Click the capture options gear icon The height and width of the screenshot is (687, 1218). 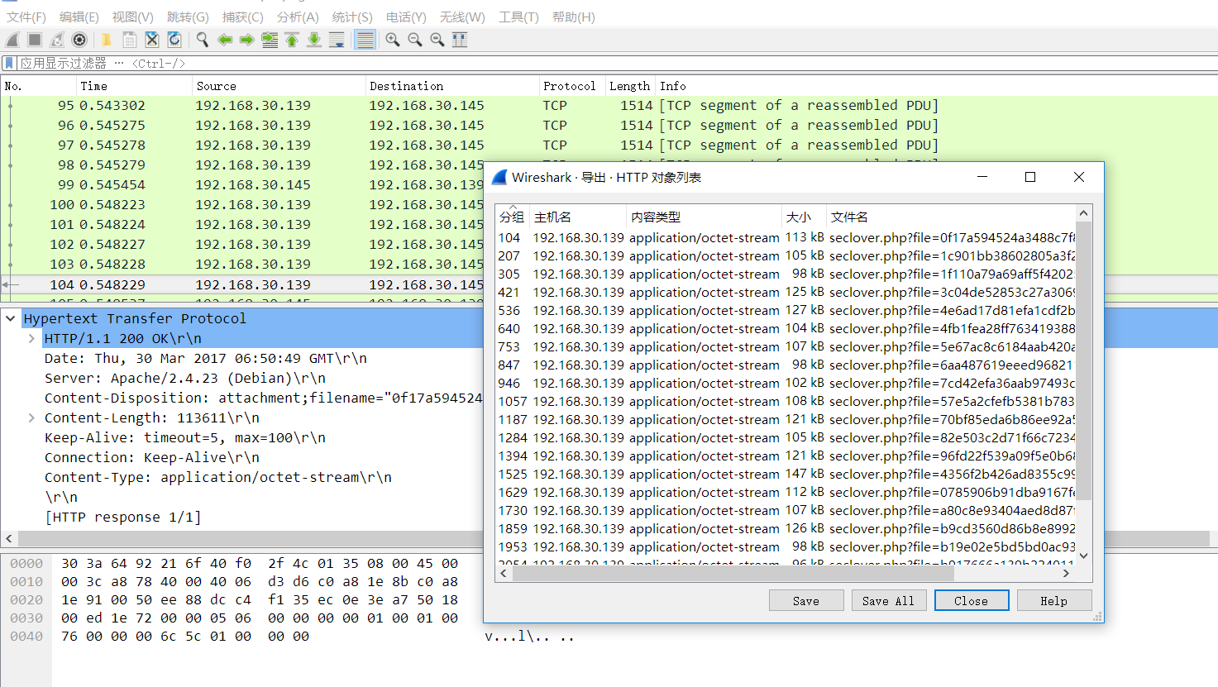(79, 40)
